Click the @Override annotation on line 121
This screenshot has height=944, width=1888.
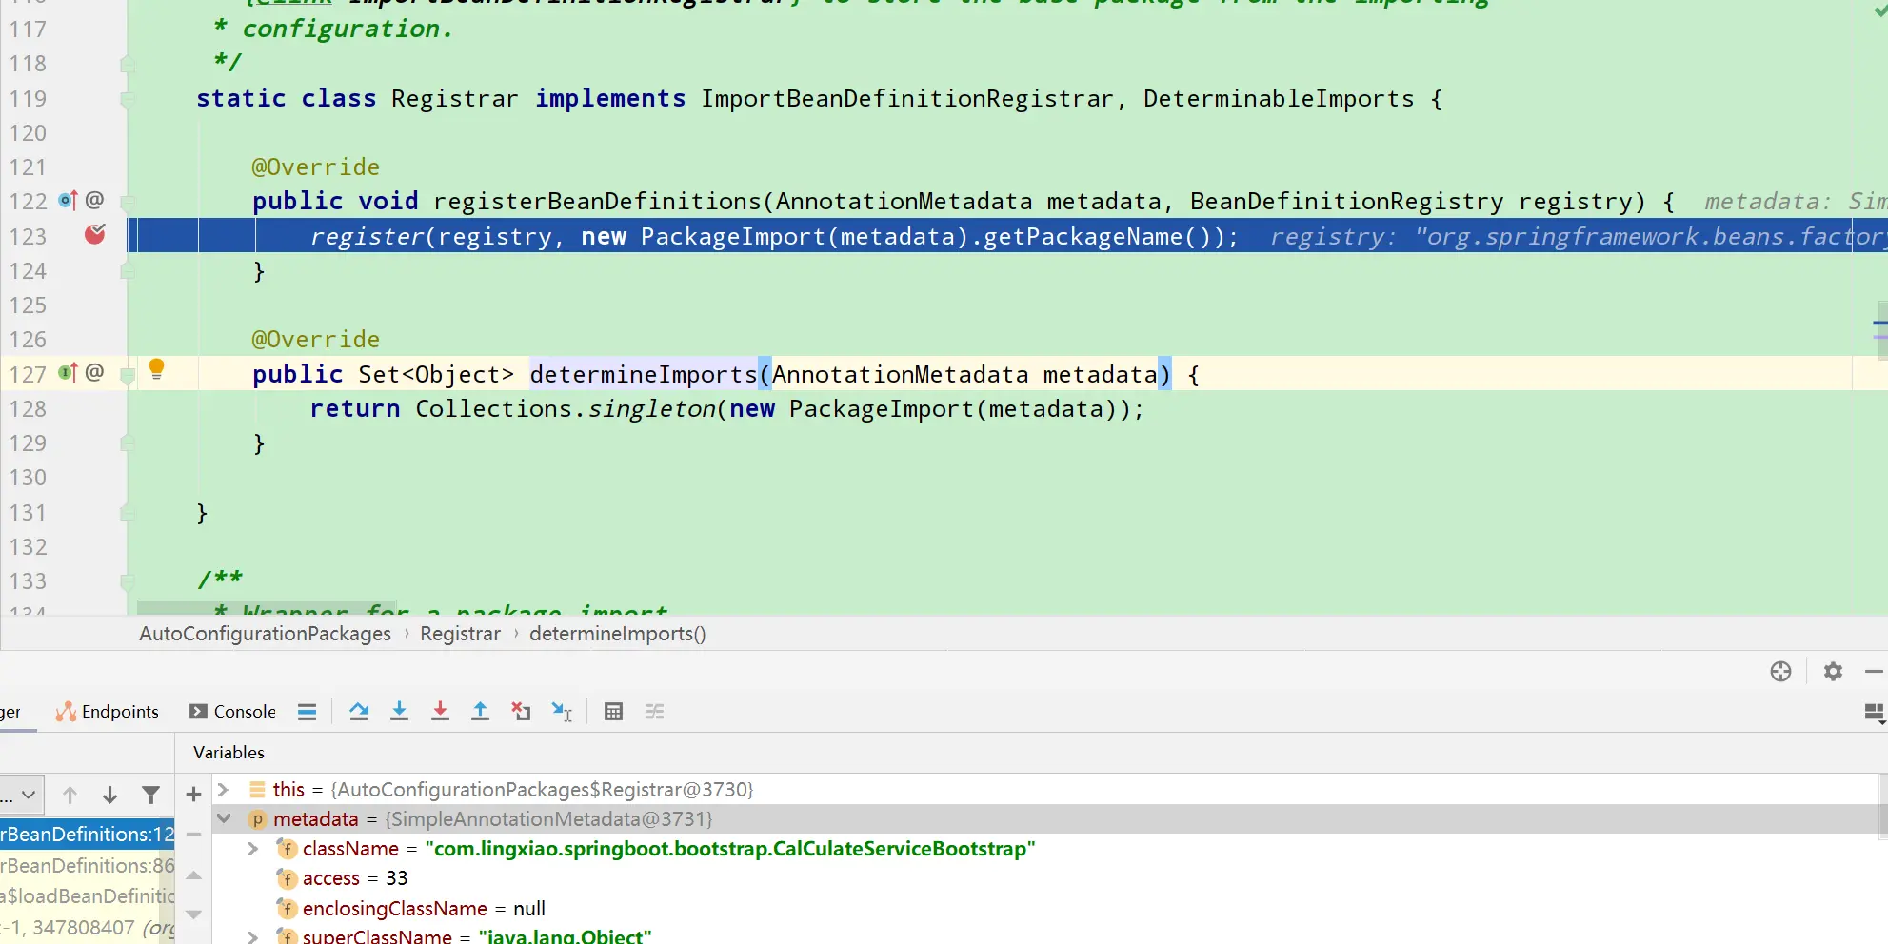pyautogui.click(x=315, y=167)
